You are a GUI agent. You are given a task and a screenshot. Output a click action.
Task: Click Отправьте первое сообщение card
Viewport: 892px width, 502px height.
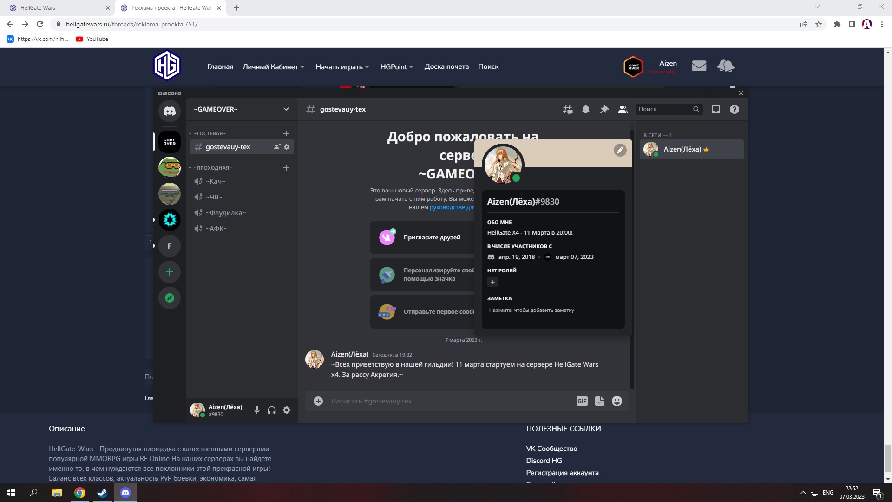423,312
